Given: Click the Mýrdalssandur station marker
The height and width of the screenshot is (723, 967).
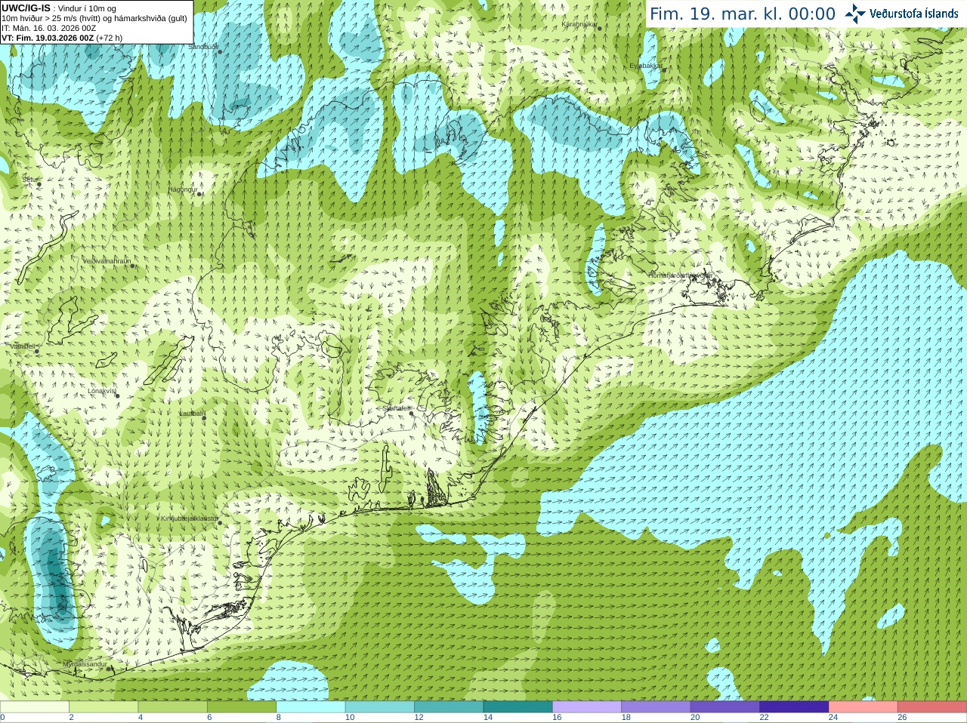Looking at the screenshot, I should tap(110, 668).
